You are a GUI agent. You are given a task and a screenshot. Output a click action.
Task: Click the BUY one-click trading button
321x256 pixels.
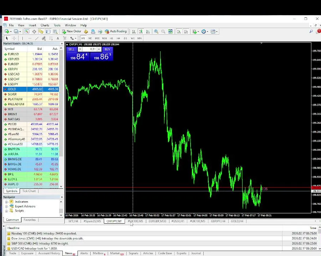click(x=107, y=49)
